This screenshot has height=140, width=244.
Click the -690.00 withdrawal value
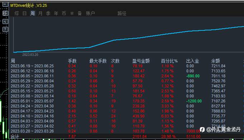tap(193, 76)
